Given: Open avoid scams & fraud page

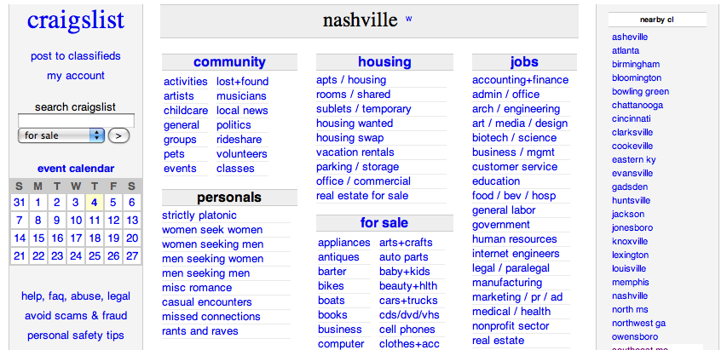Looking at the screenshot, I should pyautogui.click(x=76, y=316).
